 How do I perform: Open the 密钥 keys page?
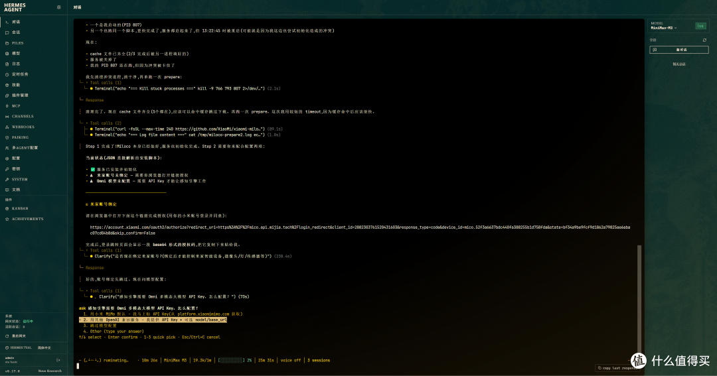[x=33, y=169]
